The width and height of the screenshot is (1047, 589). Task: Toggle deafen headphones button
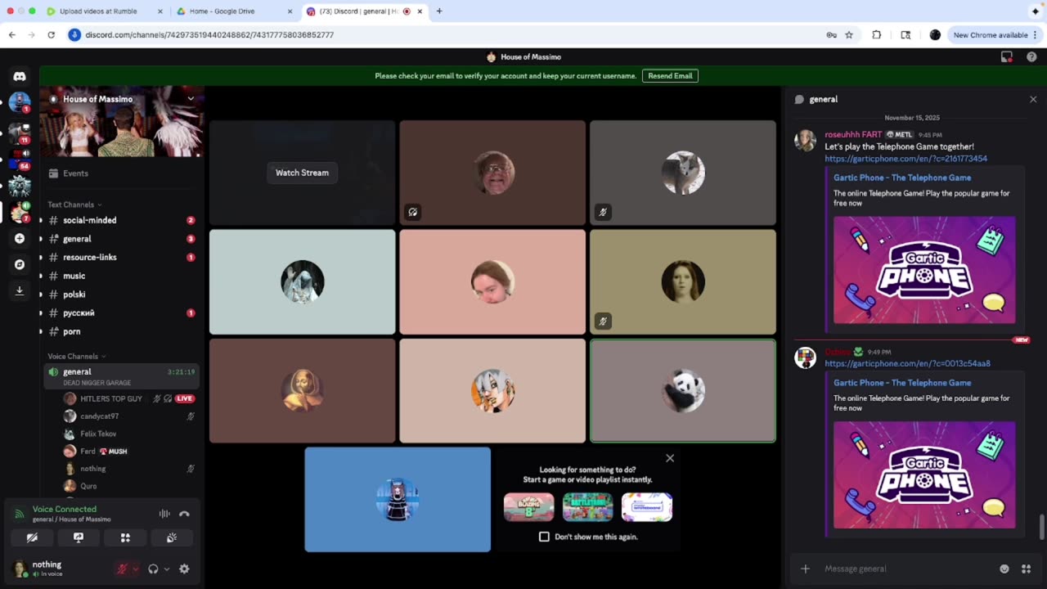pos(153,569)
